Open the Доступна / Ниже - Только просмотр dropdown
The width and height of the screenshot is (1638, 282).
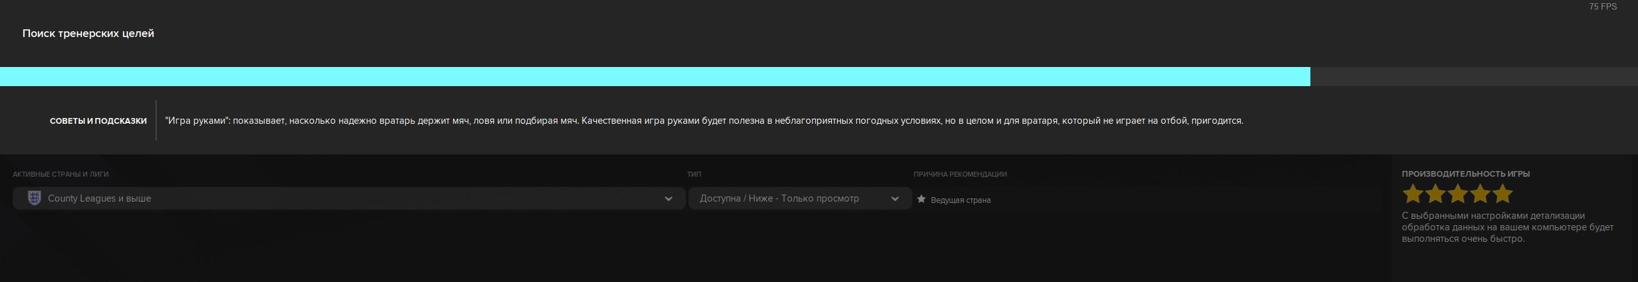coord(800,198)
